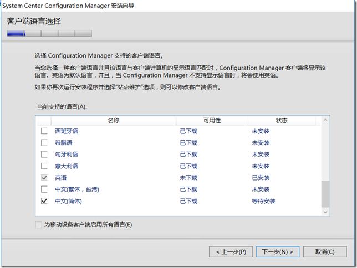Click the language list scrollbar thumb
The width and height of the screenshot is (357, 268).
click(x=325, y=194)
